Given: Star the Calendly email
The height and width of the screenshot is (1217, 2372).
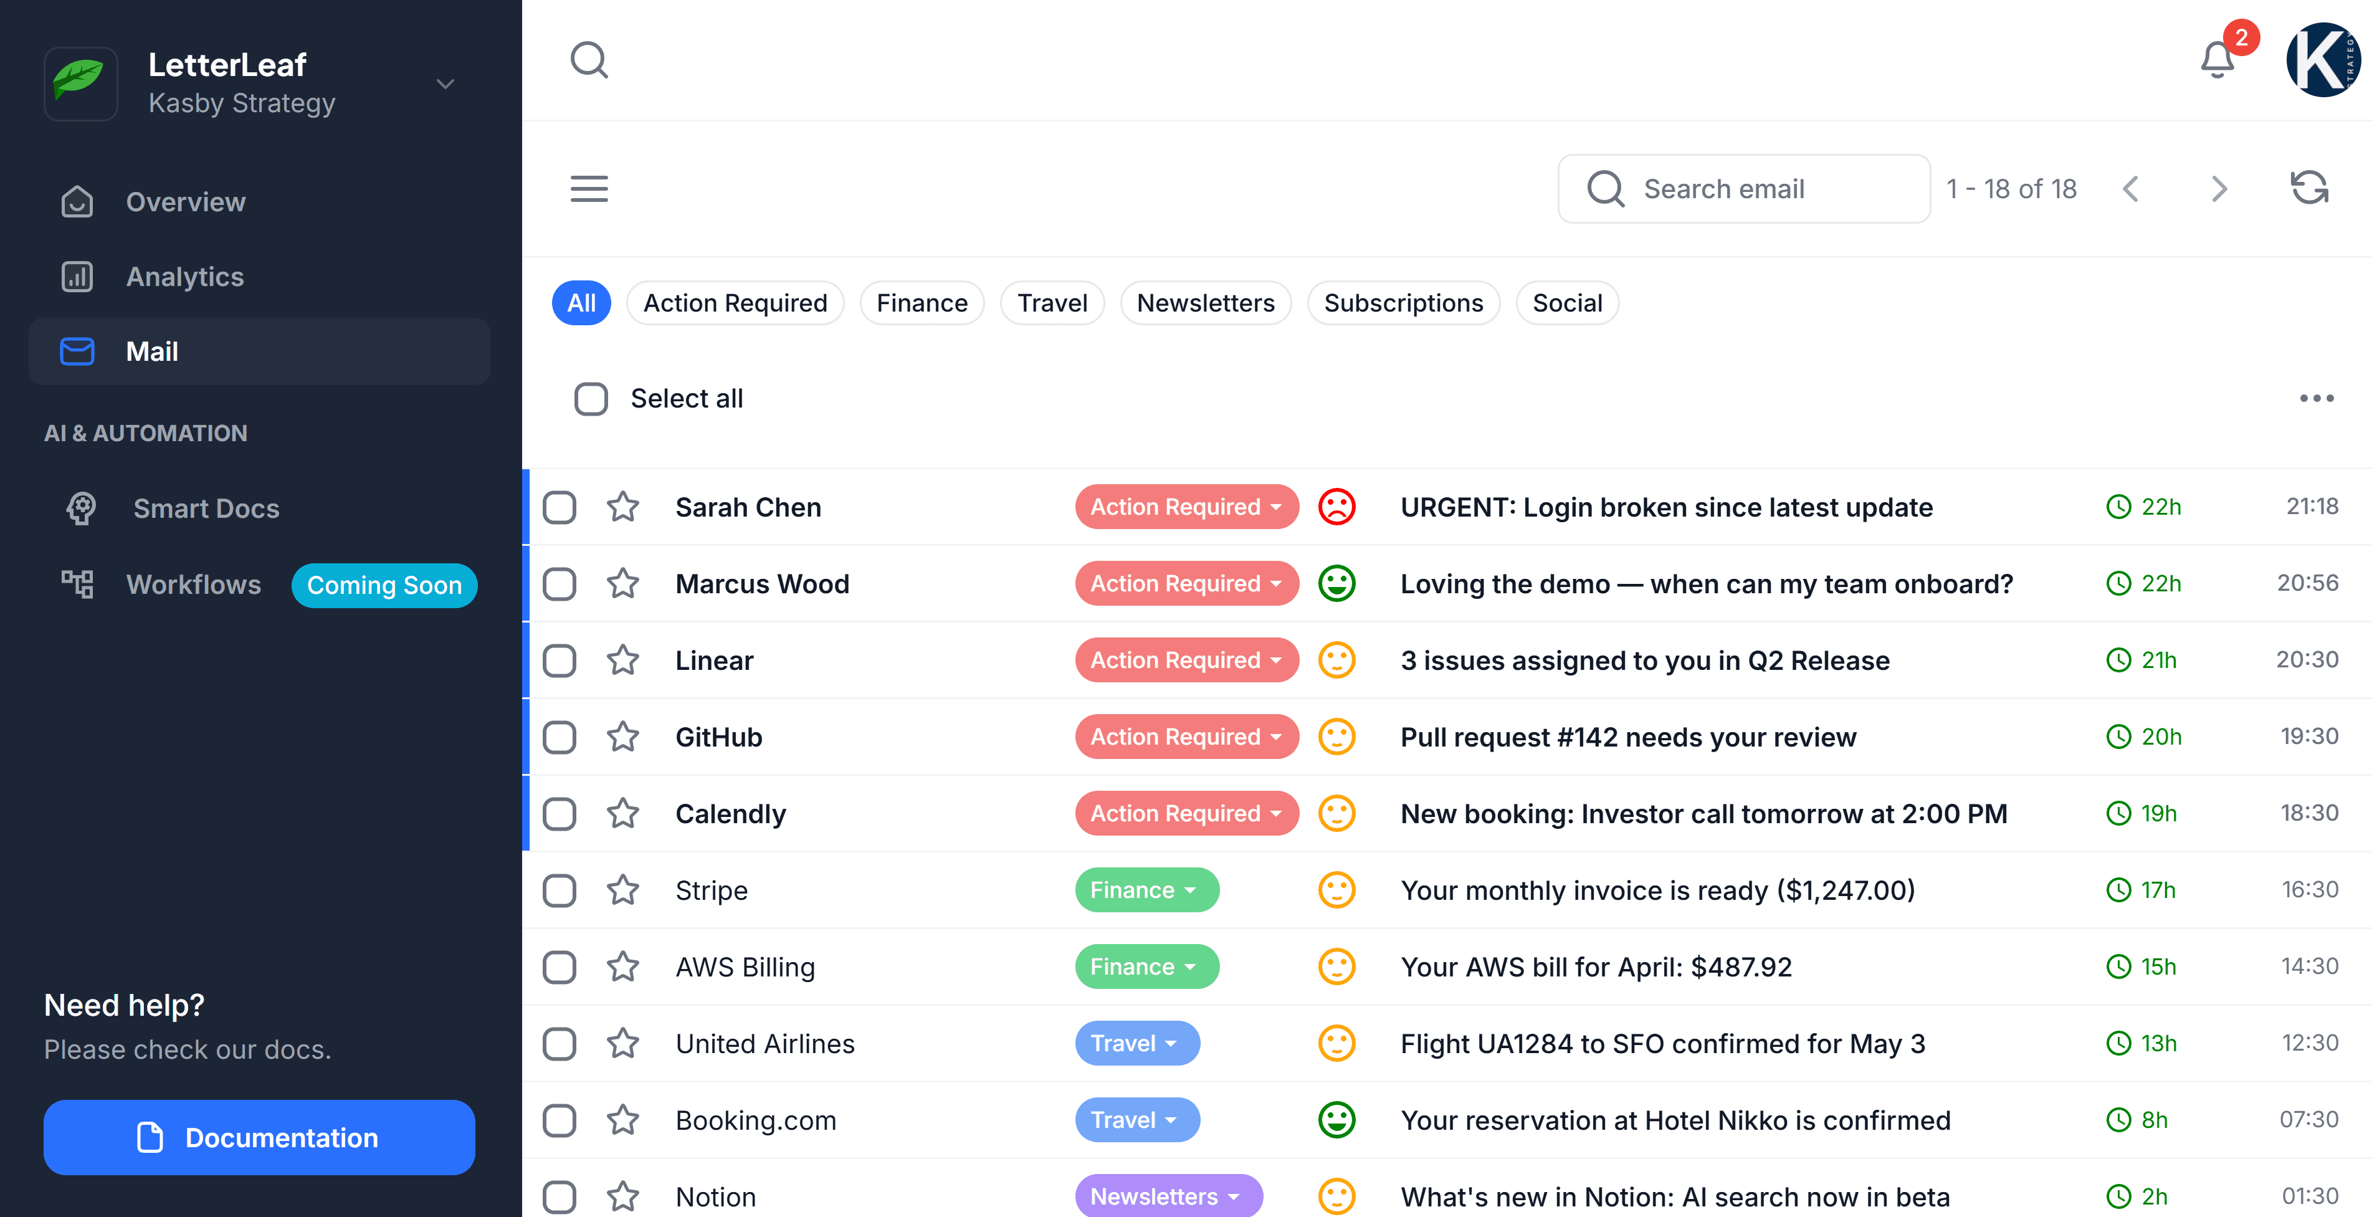Looking at the screenshot, I should pos(624,813).
